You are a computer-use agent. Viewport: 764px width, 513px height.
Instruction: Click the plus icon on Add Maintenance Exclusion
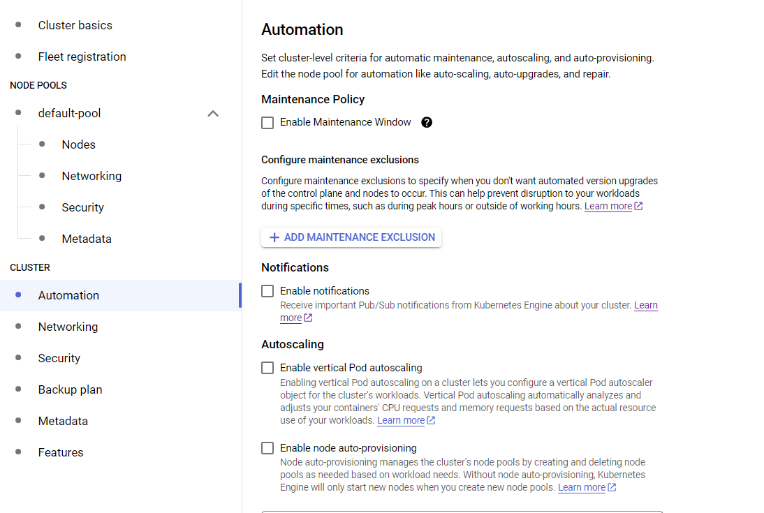tap(274, 237)
